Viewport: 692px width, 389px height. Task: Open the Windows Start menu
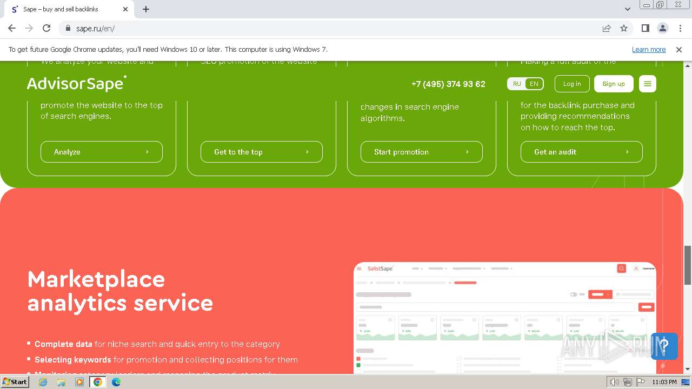coord(15,382)
